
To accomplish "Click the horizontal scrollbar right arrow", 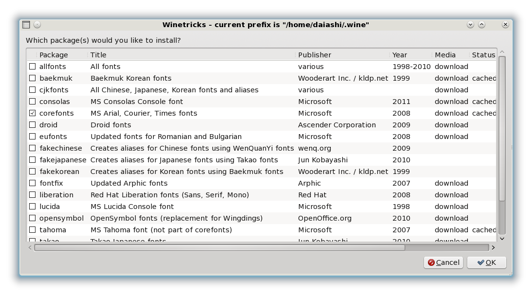I will pos(493,247).
